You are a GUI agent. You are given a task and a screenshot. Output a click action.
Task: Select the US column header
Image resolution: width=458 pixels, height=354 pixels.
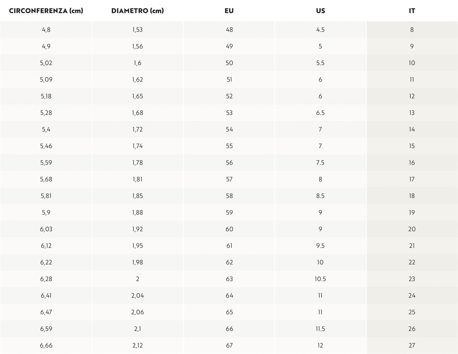pyautogui.click(x=321, y=11)
